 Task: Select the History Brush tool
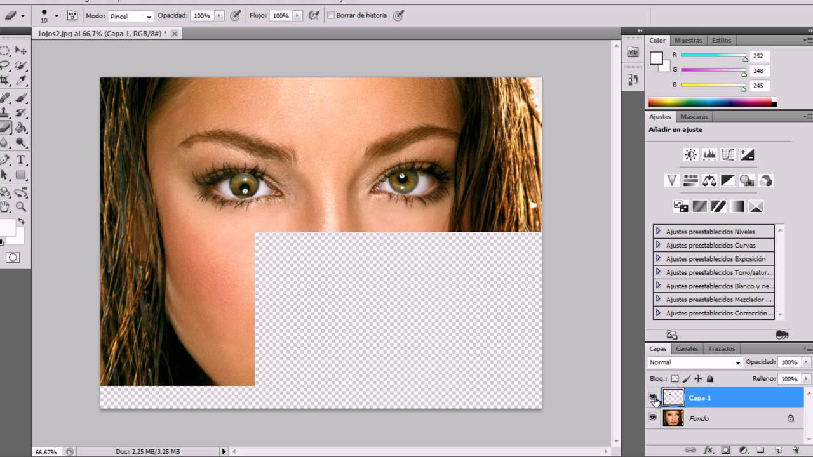[x=21, y=113]
